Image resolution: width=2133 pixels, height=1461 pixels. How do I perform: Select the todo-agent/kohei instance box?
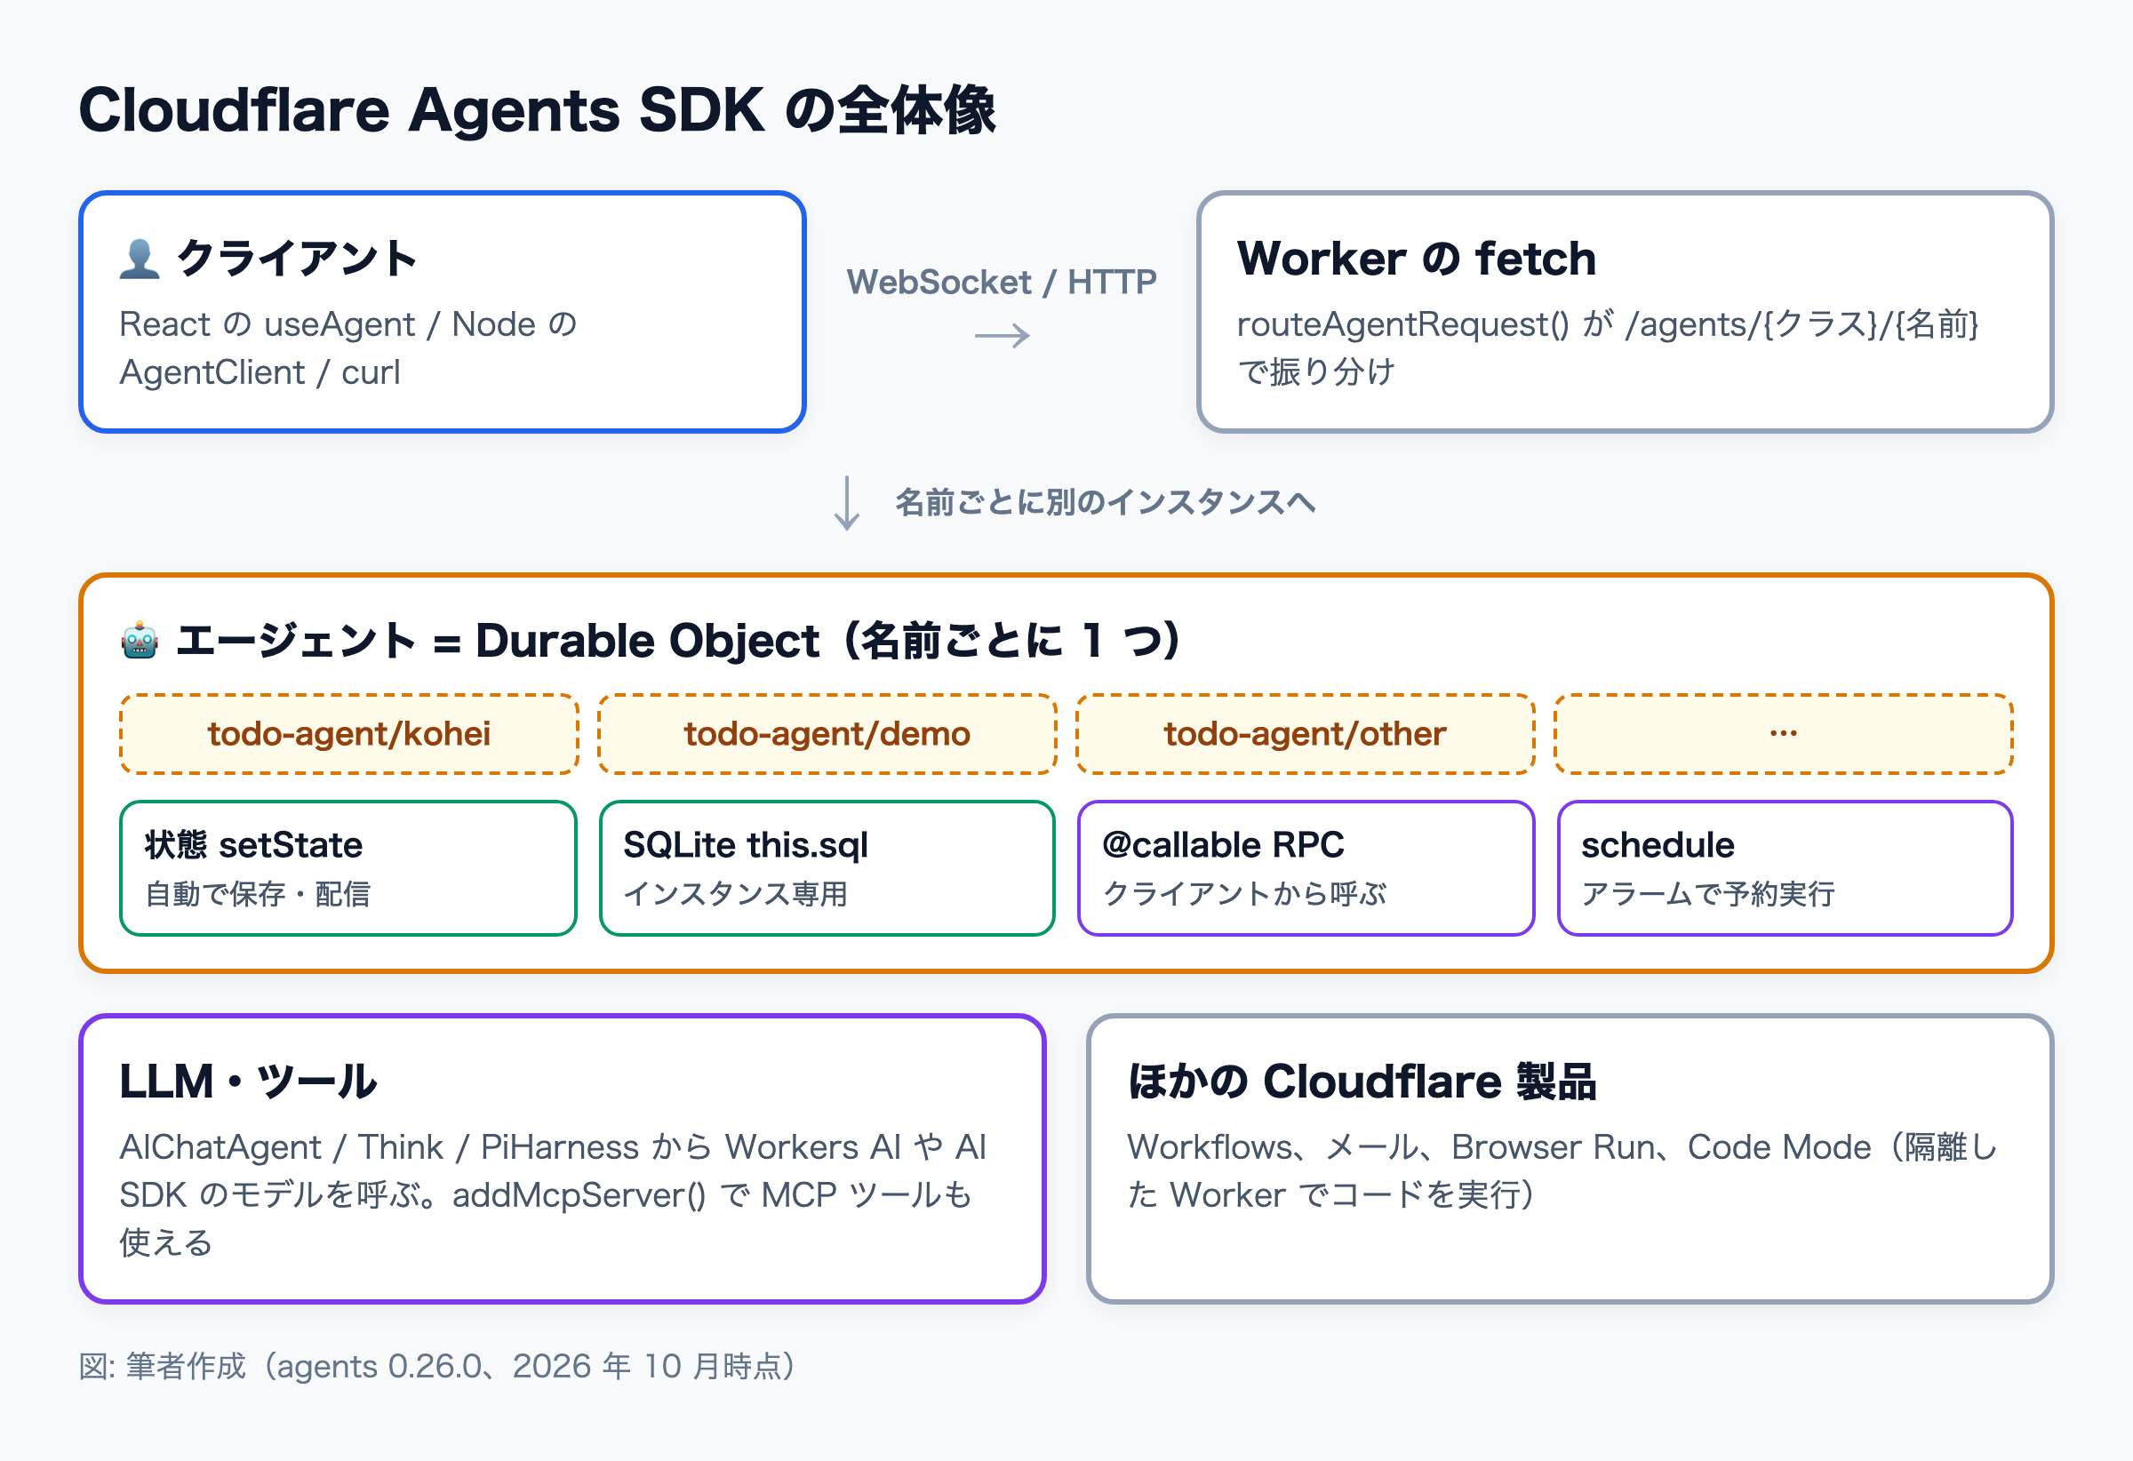tap(348, 734)
